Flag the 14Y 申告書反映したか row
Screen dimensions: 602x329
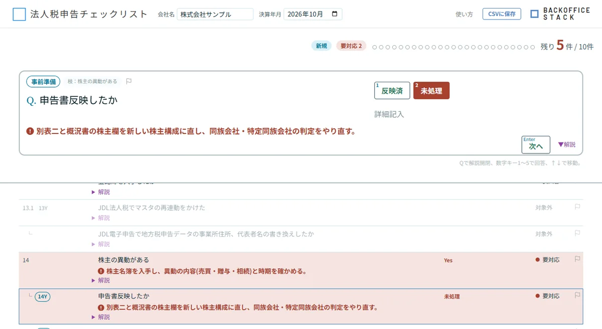[577, 295]
